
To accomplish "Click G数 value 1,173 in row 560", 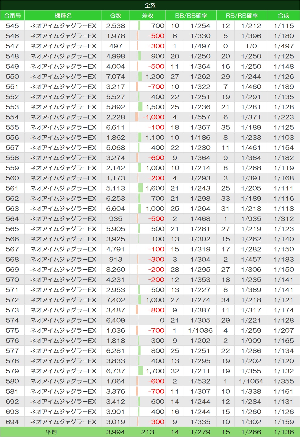I will [x=116, y=178].
